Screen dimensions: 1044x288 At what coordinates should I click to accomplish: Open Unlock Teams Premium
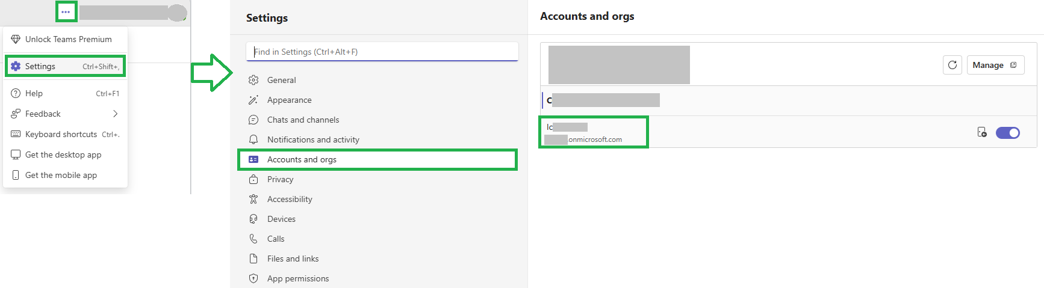[x=65, y=39]
